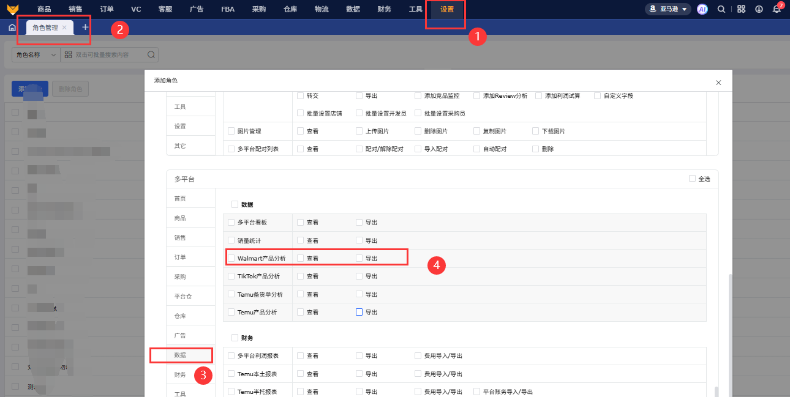This screenshot has height=397, width=790.
Task: Check the 全选 box in 多平台 section
Action: pos(692,179)
